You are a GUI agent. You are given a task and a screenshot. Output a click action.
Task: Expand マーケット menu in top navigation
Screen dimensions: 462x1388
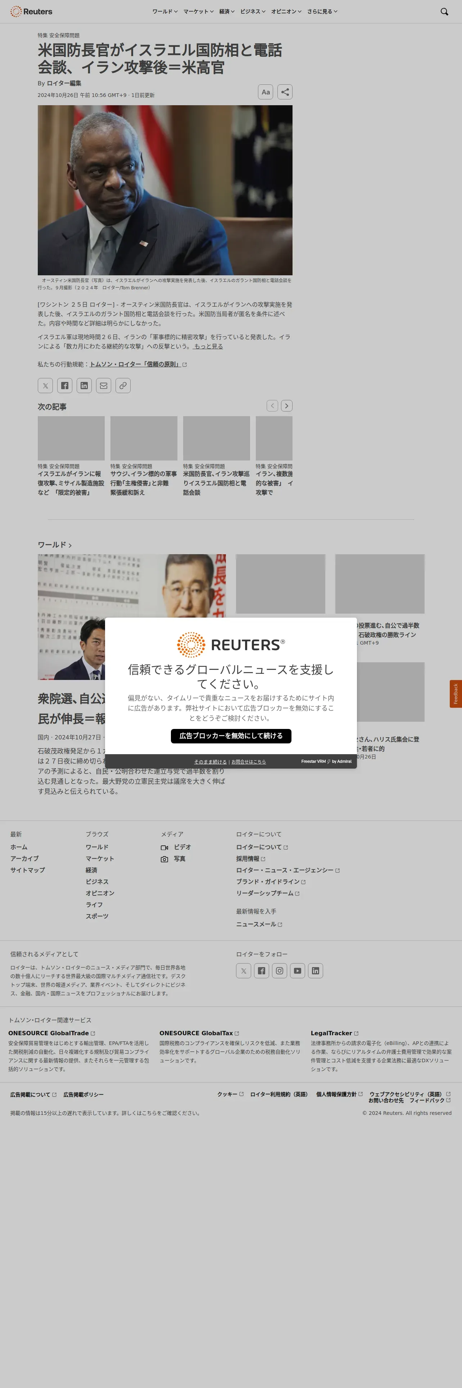(199, 11)
